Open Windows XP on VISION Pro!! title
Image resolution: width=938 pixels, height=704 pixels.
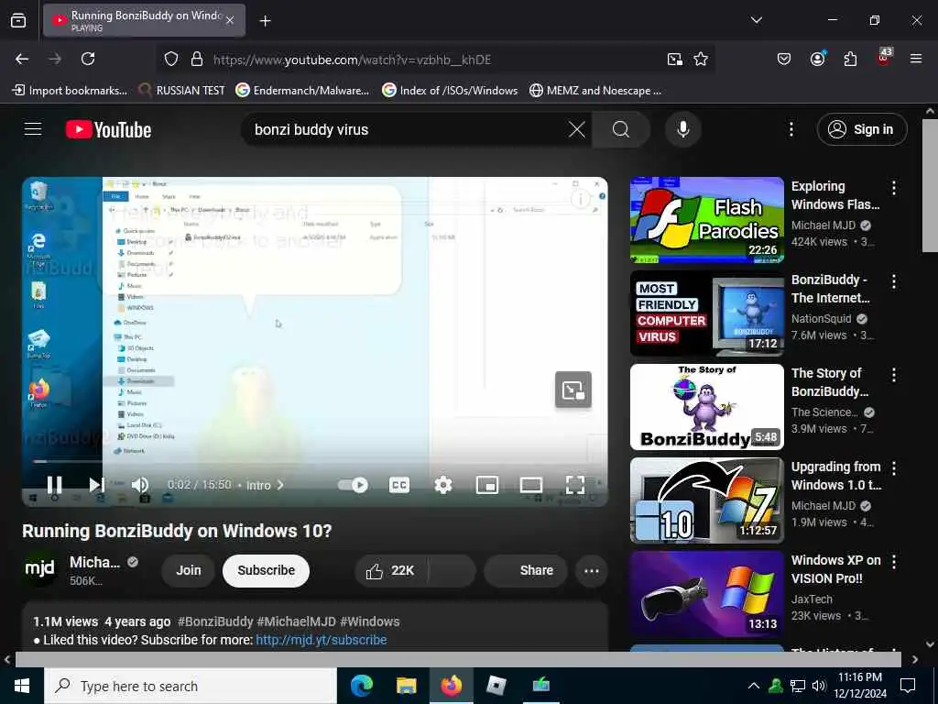[835, 569]
